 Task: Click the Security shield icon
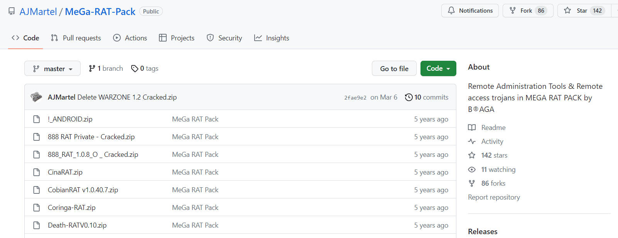(210, 38)
